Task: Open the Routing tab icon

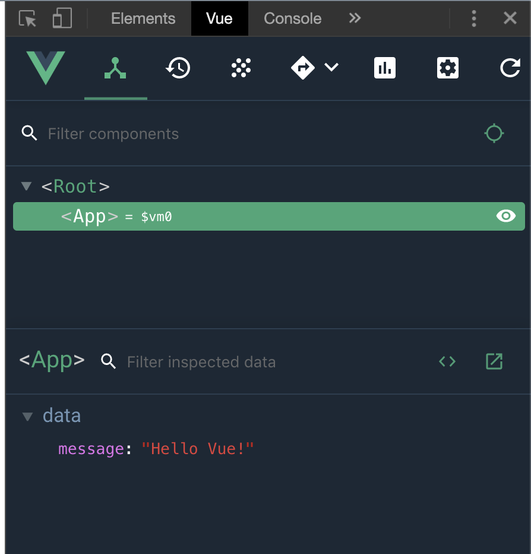Action: click(303, 68)
